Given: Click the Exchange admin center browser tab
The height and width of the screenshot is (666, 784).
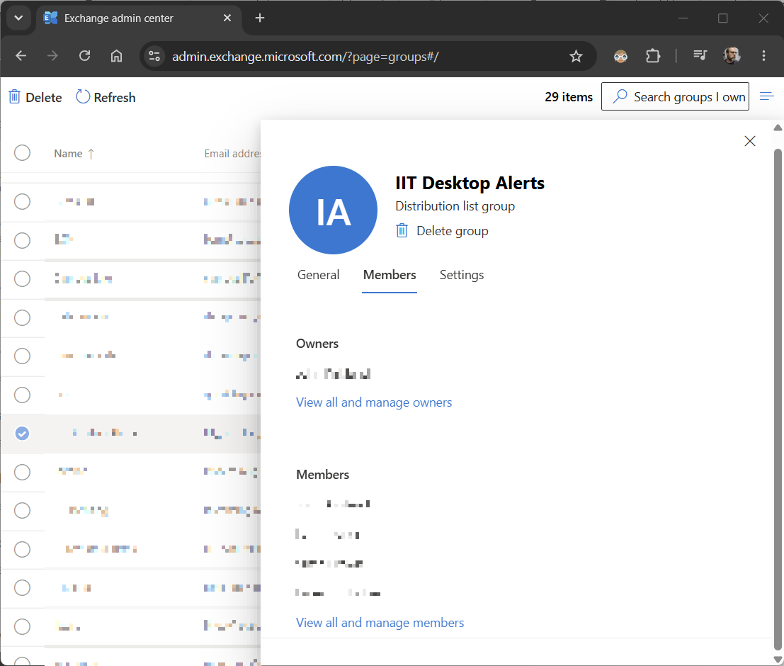Looking at the screenshot, I should click(137, 18).
